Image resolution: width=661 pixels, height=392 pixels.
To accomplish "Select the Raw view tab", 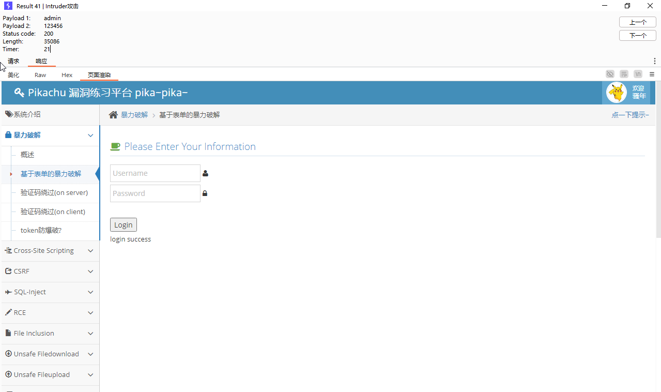I will [x=40, y=75].
